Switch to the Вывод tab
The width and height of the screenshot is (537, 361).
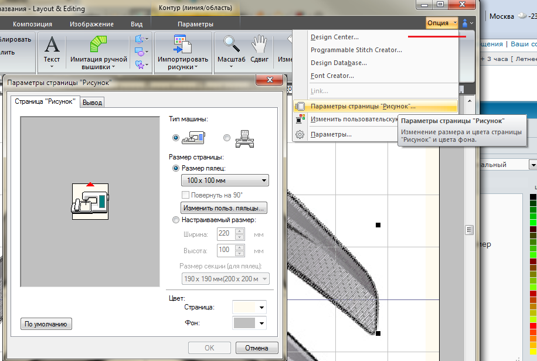[x=92, y=103]
